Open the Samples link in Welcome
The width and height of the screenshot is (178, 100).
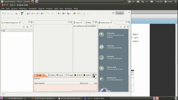click(x=110, y=56)
